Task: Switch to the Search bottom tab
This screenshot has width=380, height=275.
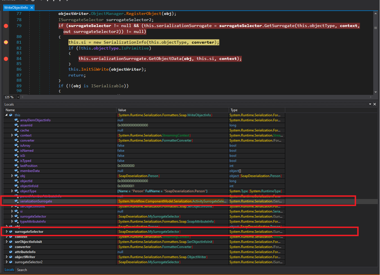Action: (22, 270)
